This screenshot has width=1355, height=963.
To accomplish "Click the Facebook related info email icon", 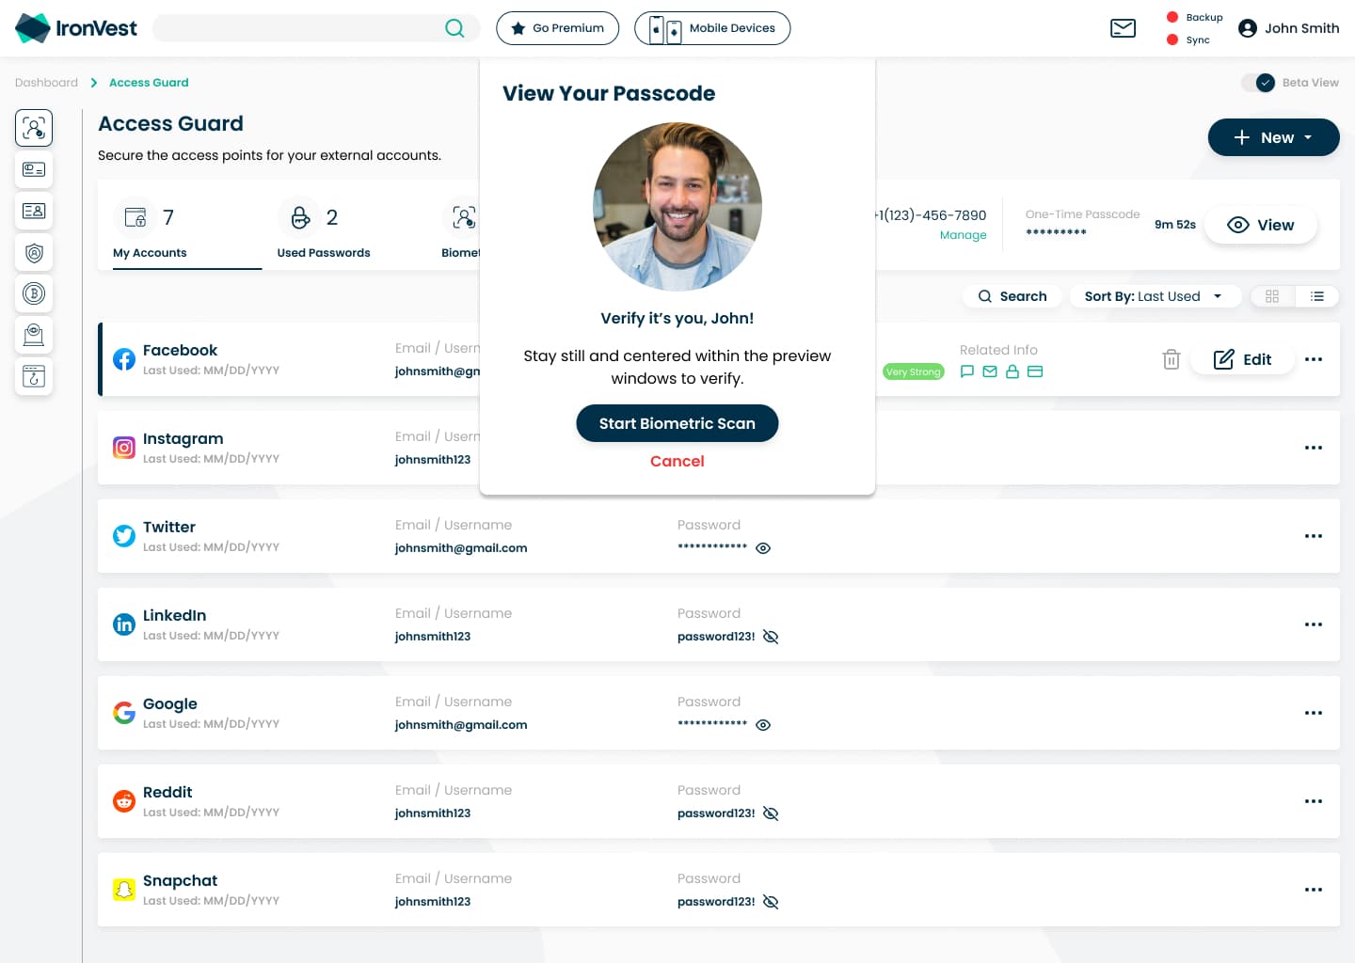I will (x=990, y=371).
